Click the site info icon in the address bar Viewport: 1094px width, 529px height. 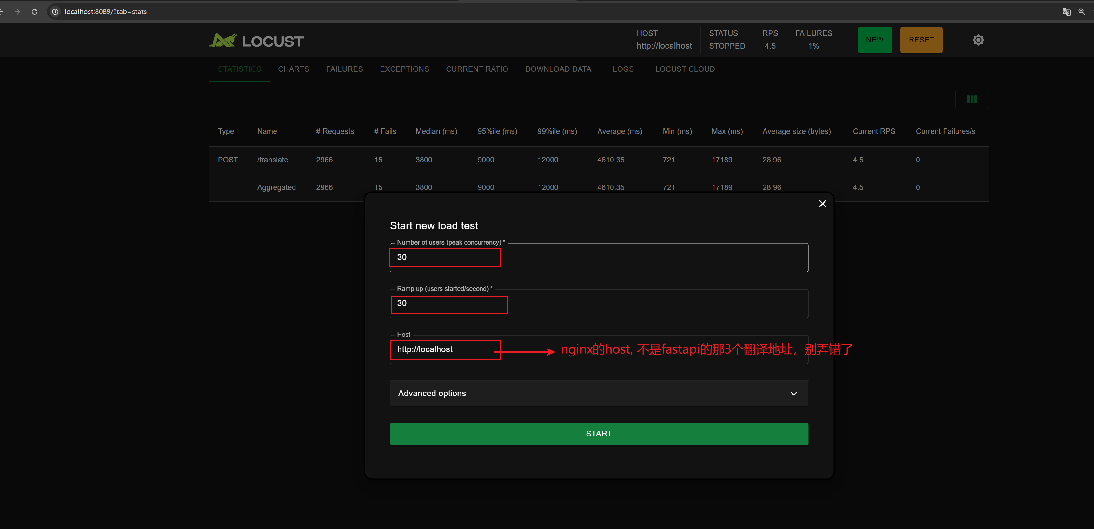tap(55, 11)
